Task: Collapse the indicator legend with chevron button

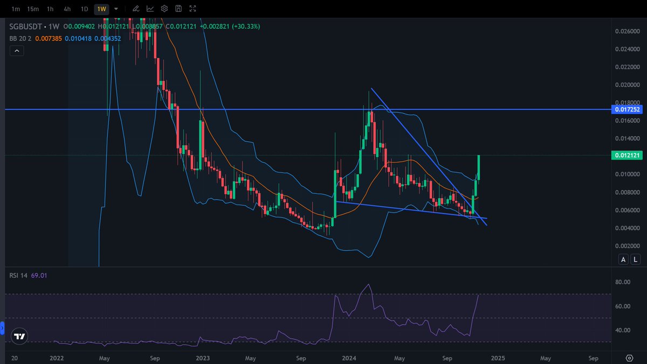Action: (x=16, y=51)
